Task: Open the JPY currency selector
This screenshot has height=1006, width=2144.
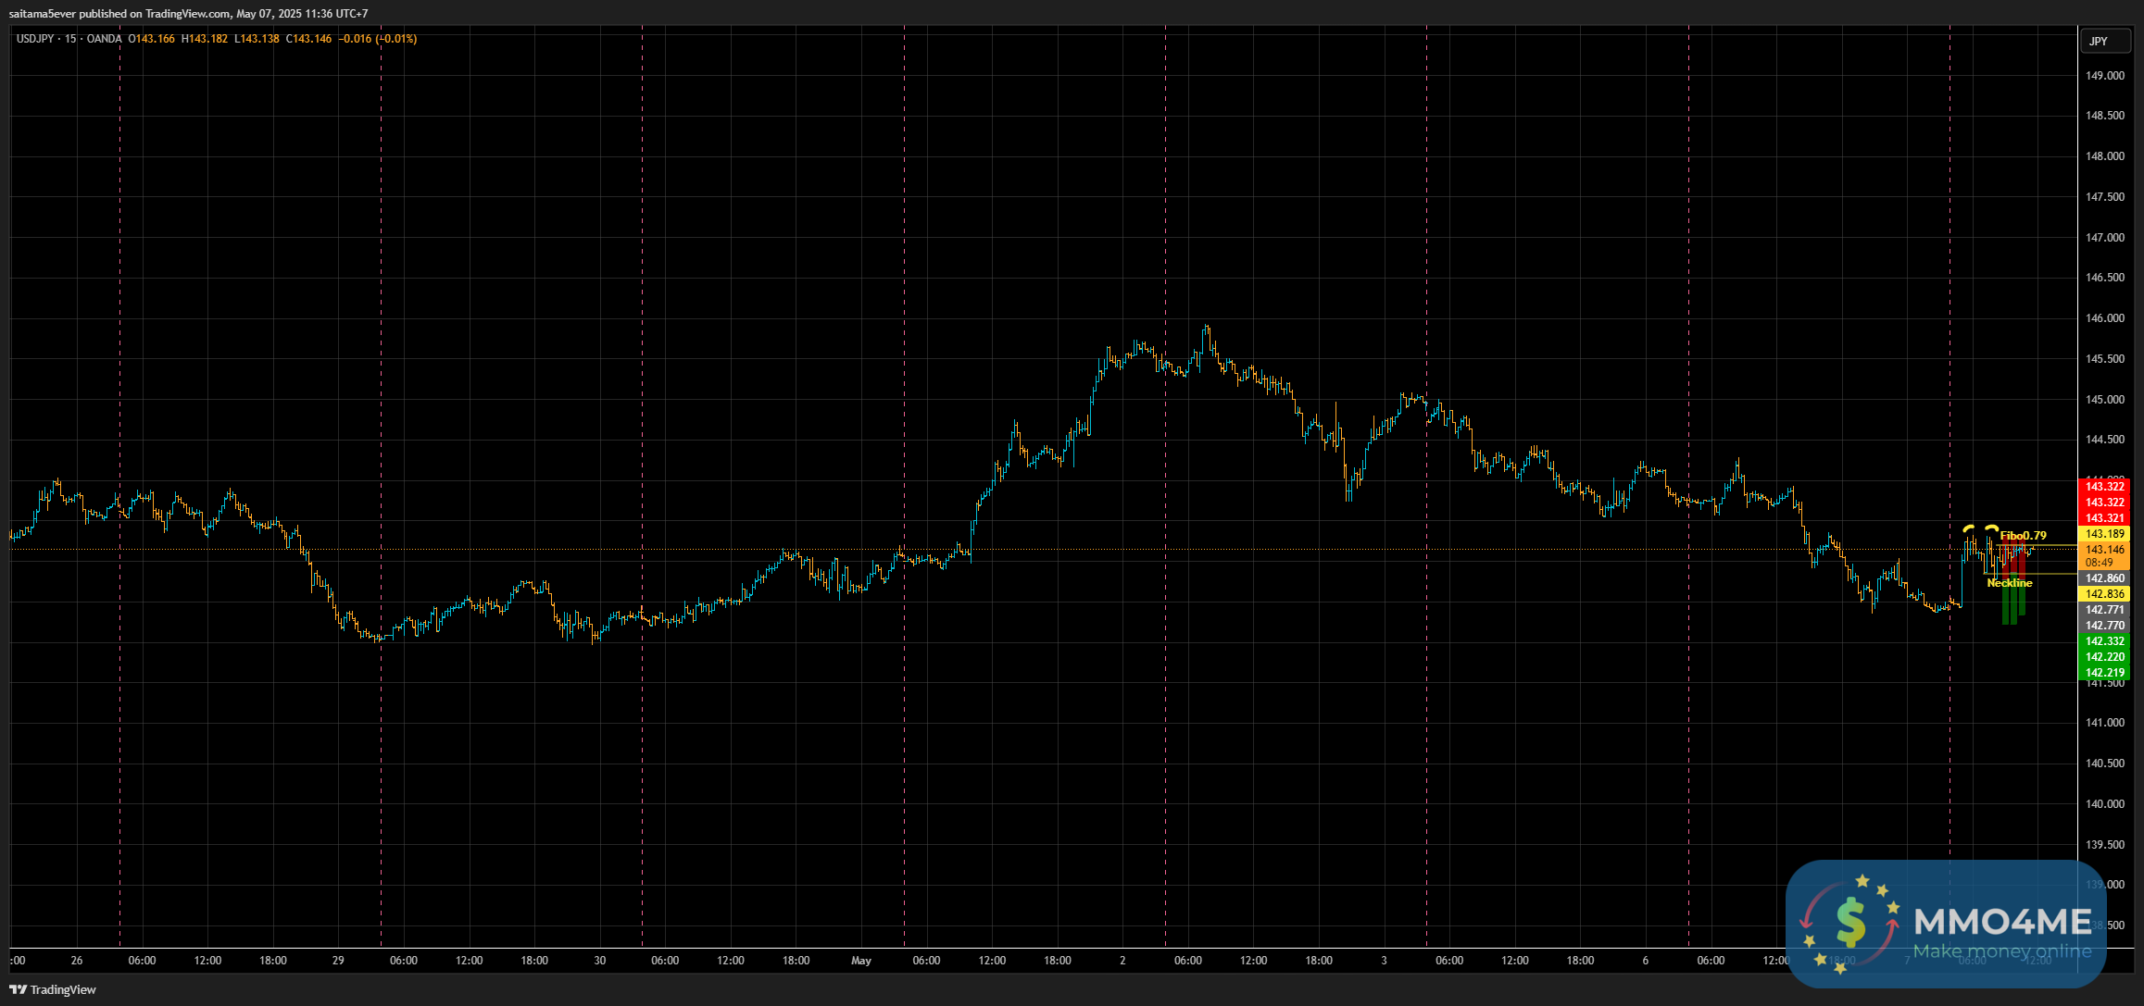Action: point(2103,41)
